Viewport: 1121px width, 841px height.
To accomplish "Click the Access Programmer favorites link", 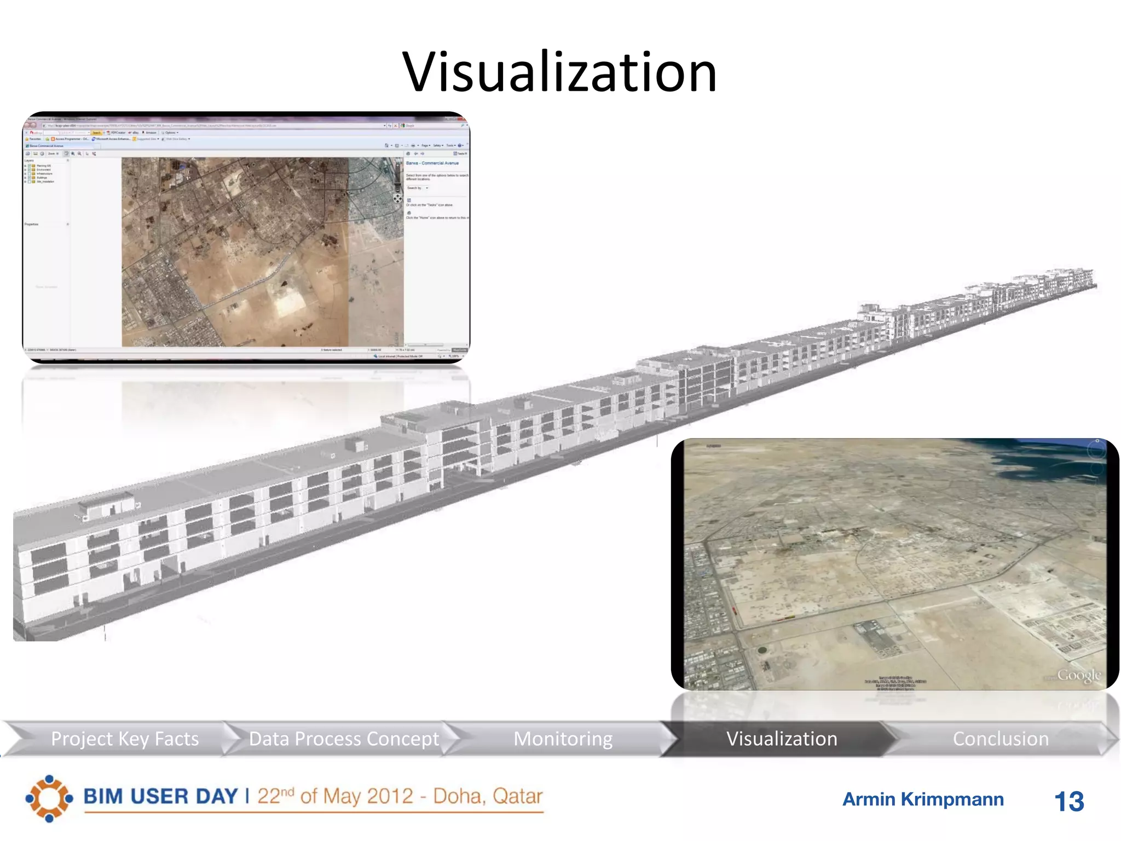I will (70, 139).
